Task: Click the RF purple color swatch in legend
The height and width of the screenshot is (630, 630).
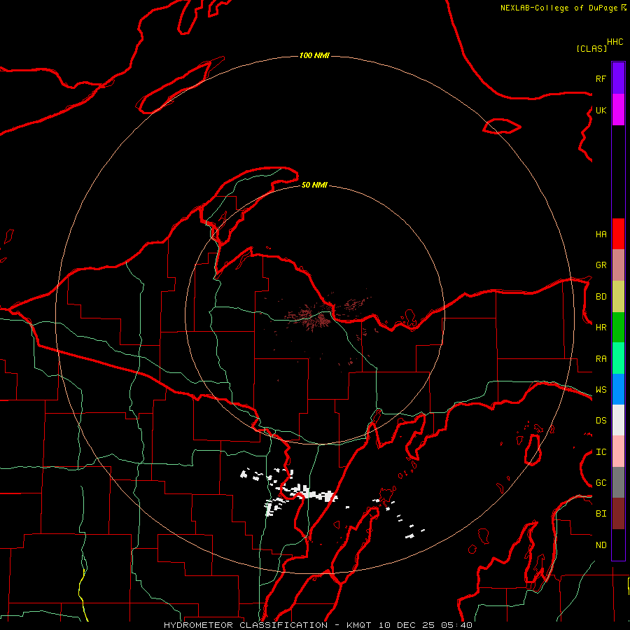Action: coord(618,78)
